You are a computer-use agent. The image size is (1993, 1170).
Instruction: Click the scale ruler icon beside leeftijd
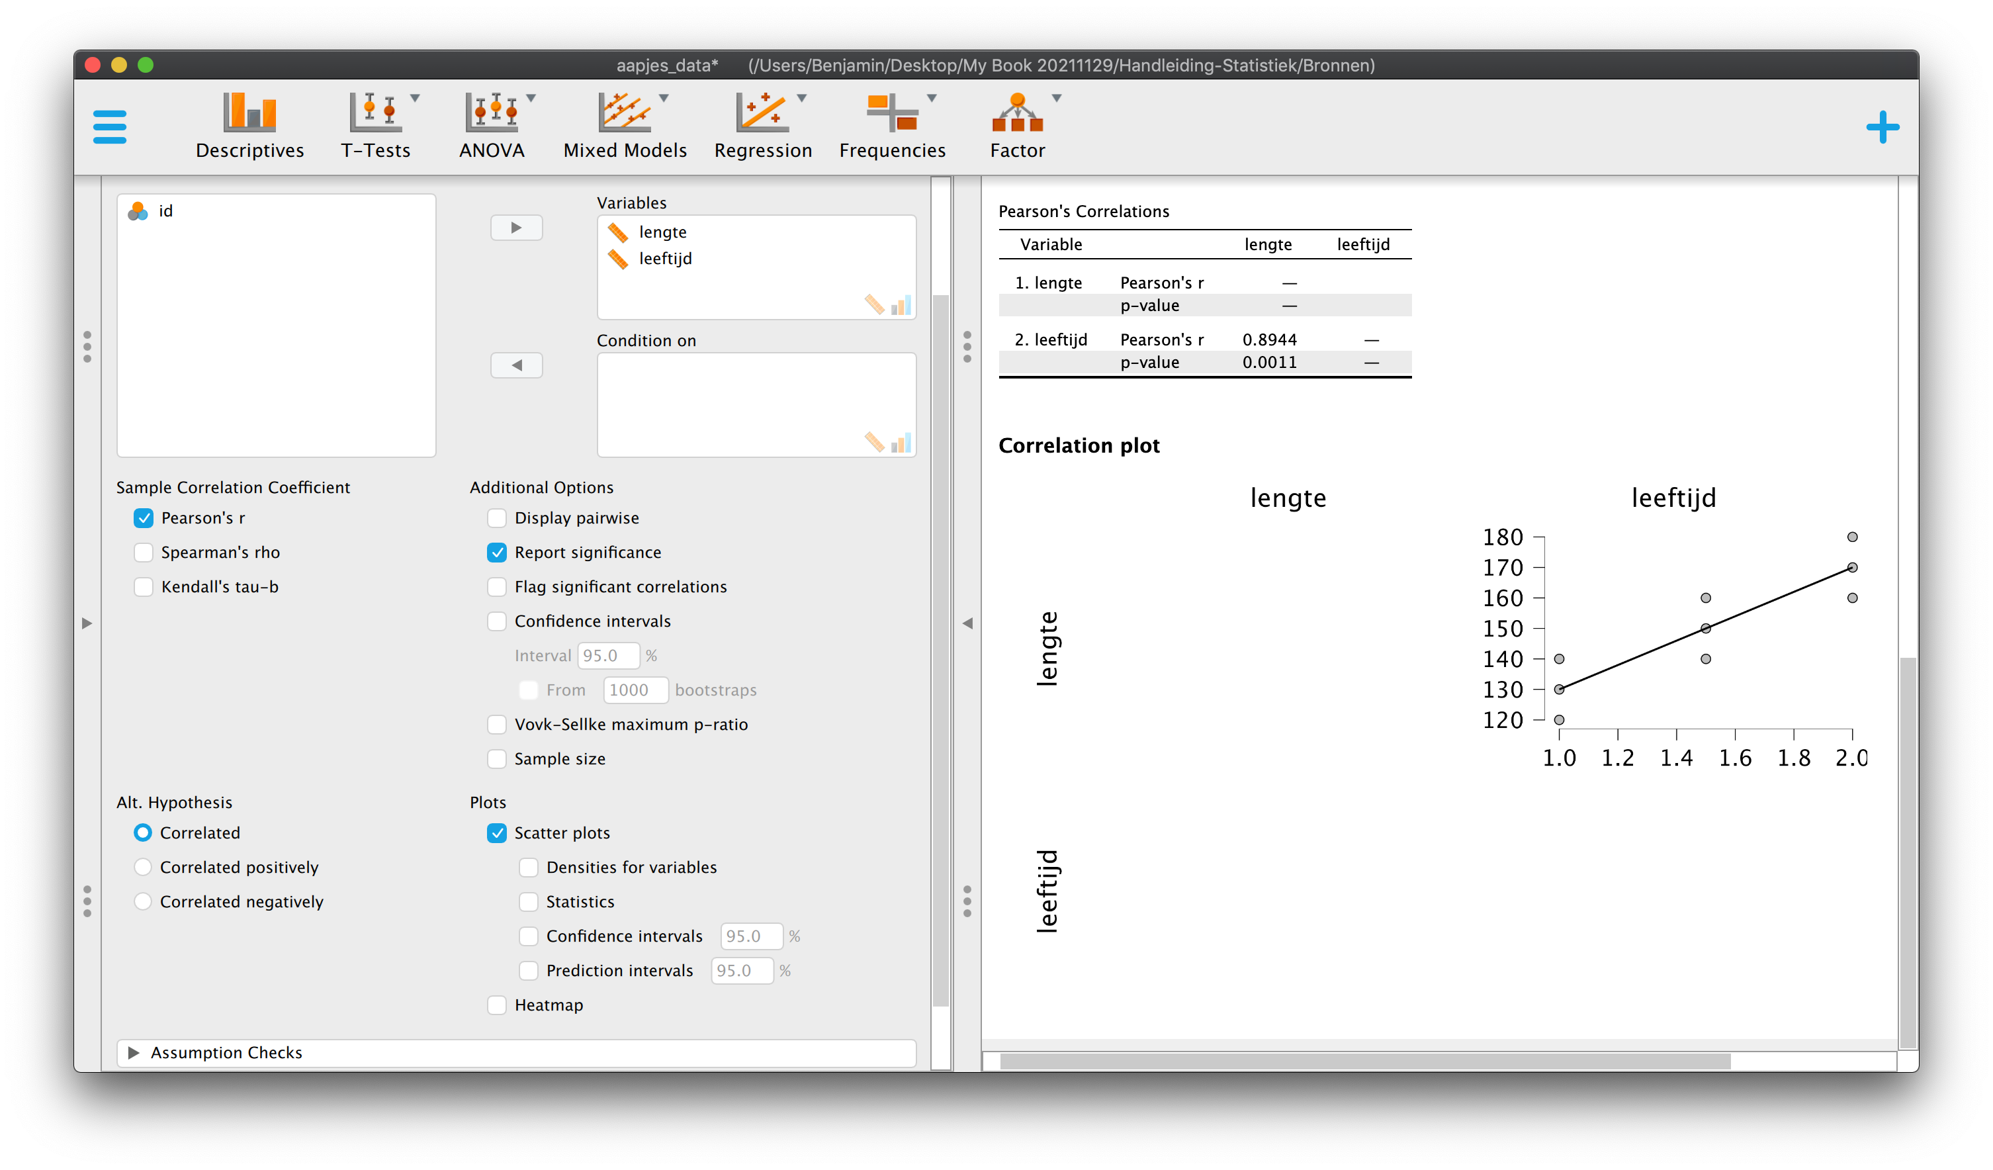[x=617, y=259]
